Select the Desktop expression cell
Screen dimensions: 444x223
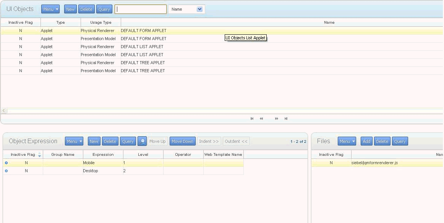point(103,171)
